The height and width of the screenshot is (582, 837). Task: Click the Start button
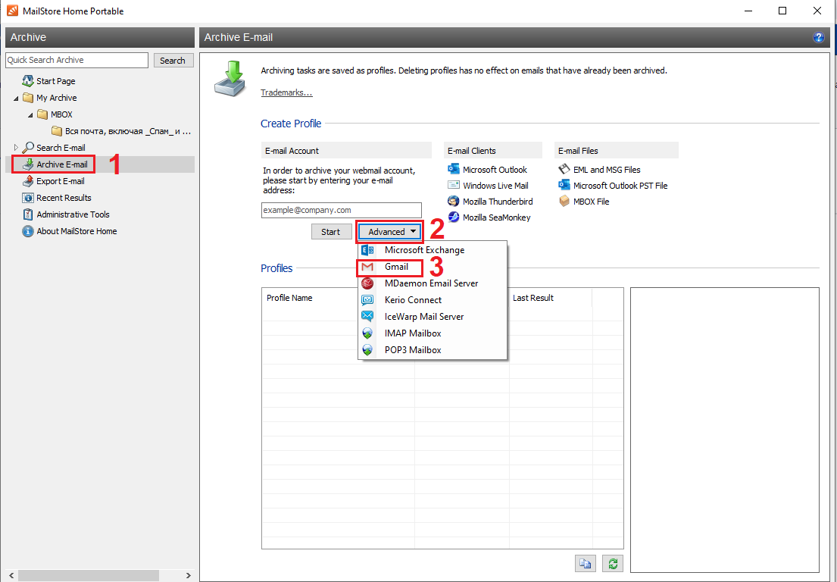[331, 232]
